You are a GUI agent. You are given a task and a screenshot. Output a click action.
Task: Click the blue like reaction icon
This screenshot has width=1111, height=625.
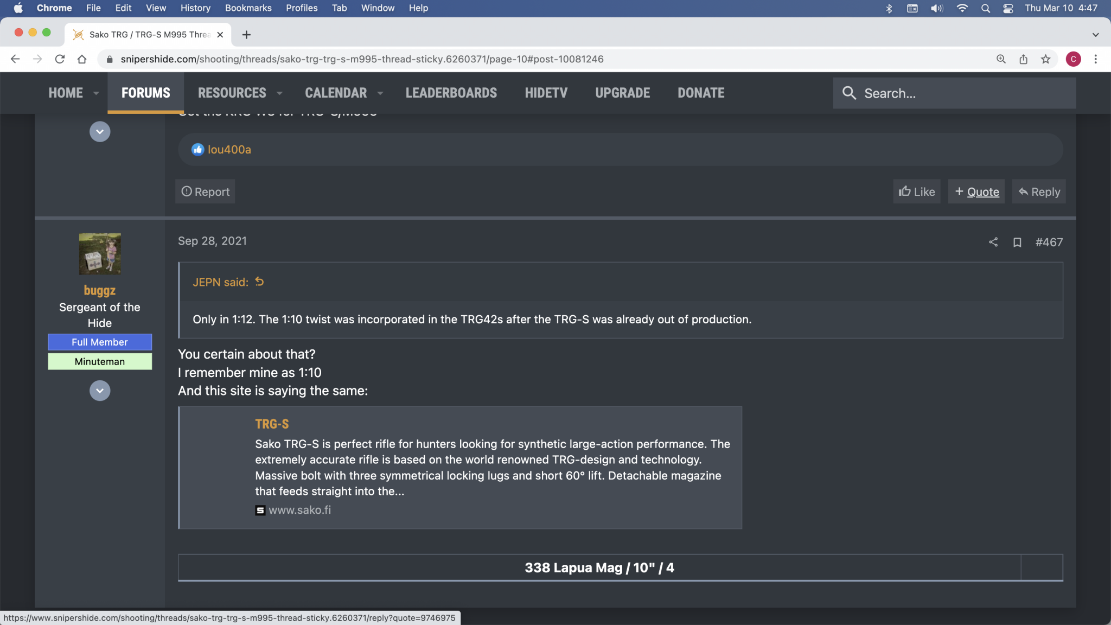(x=198, y=150)
